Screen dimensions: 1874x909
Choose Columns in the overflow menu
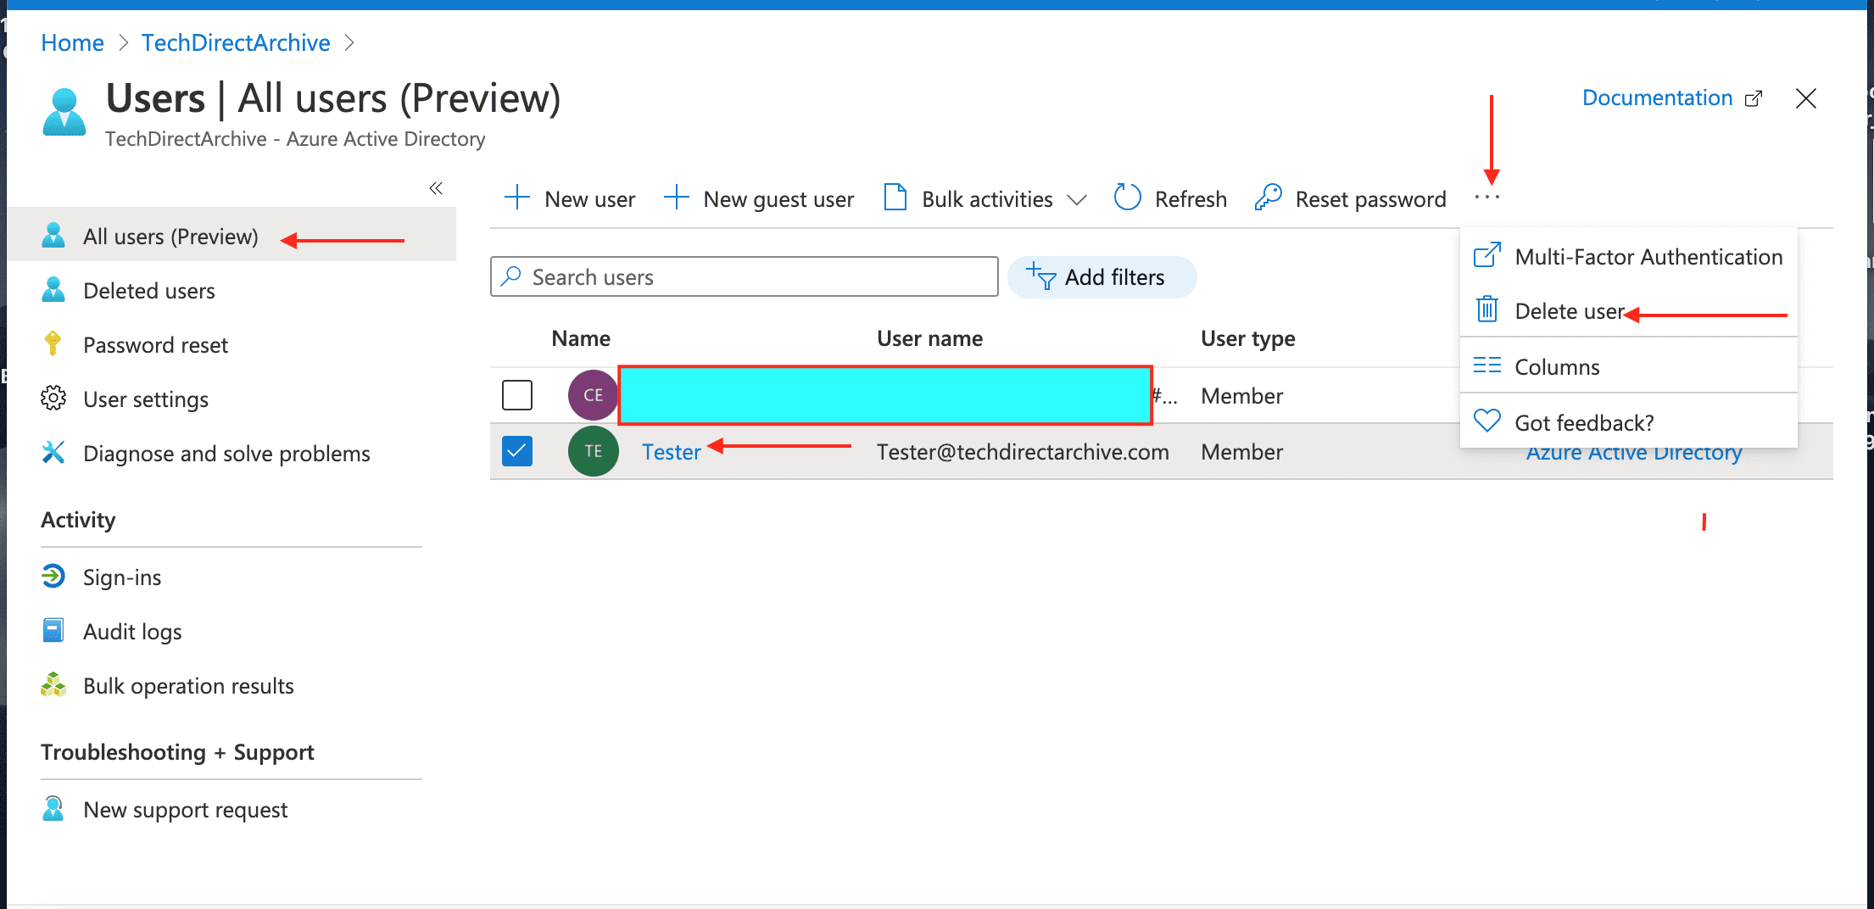(1557, 366)
